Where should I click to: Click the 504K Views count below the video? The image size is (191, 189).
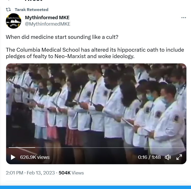71,173
